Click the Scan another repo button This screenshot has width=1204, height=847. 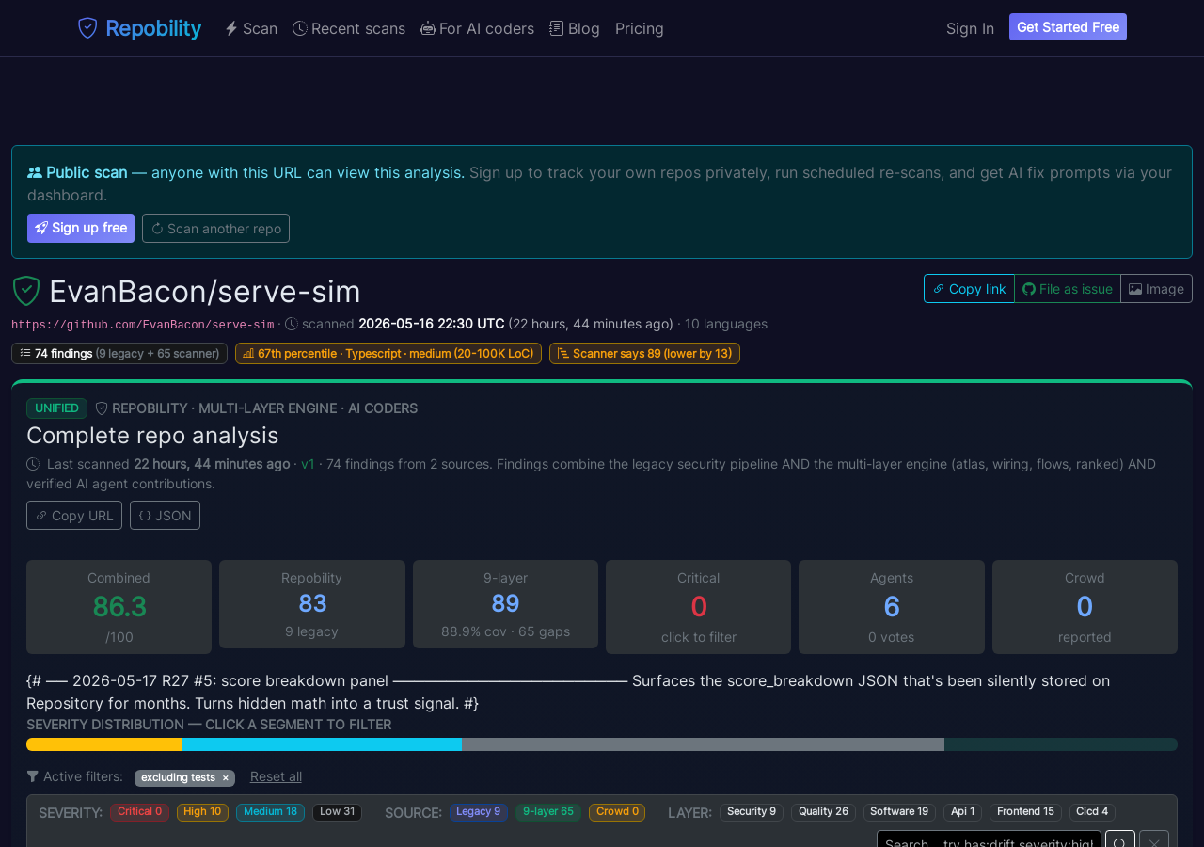click(x=215, y=228)
